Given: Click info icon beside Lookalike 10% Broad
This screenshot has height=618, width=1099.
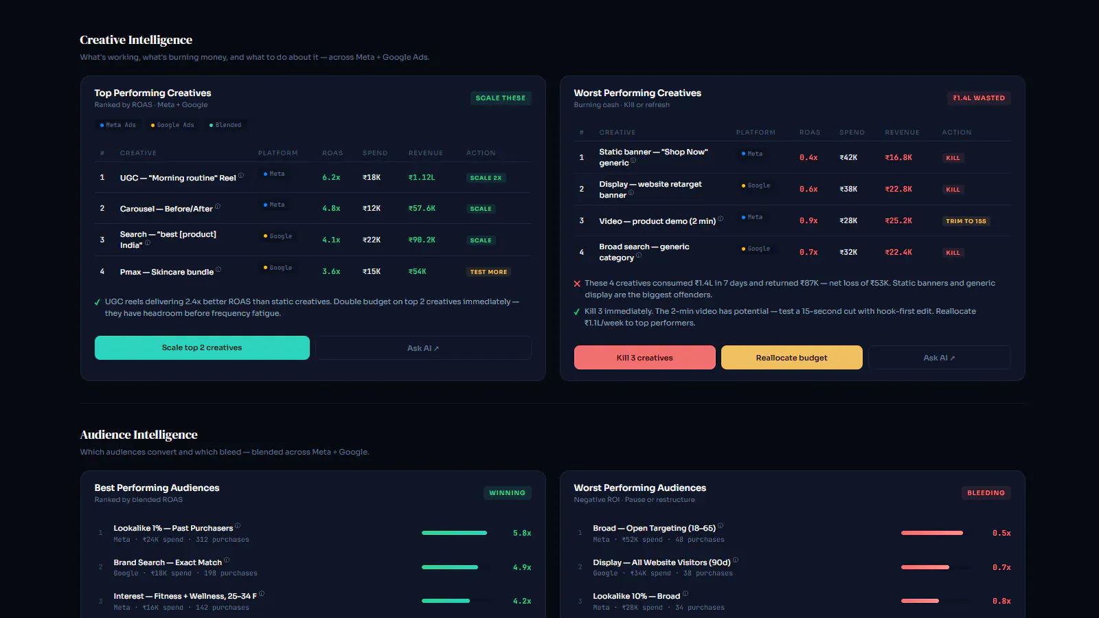Looking at the screenshot, I should point(686,594).
